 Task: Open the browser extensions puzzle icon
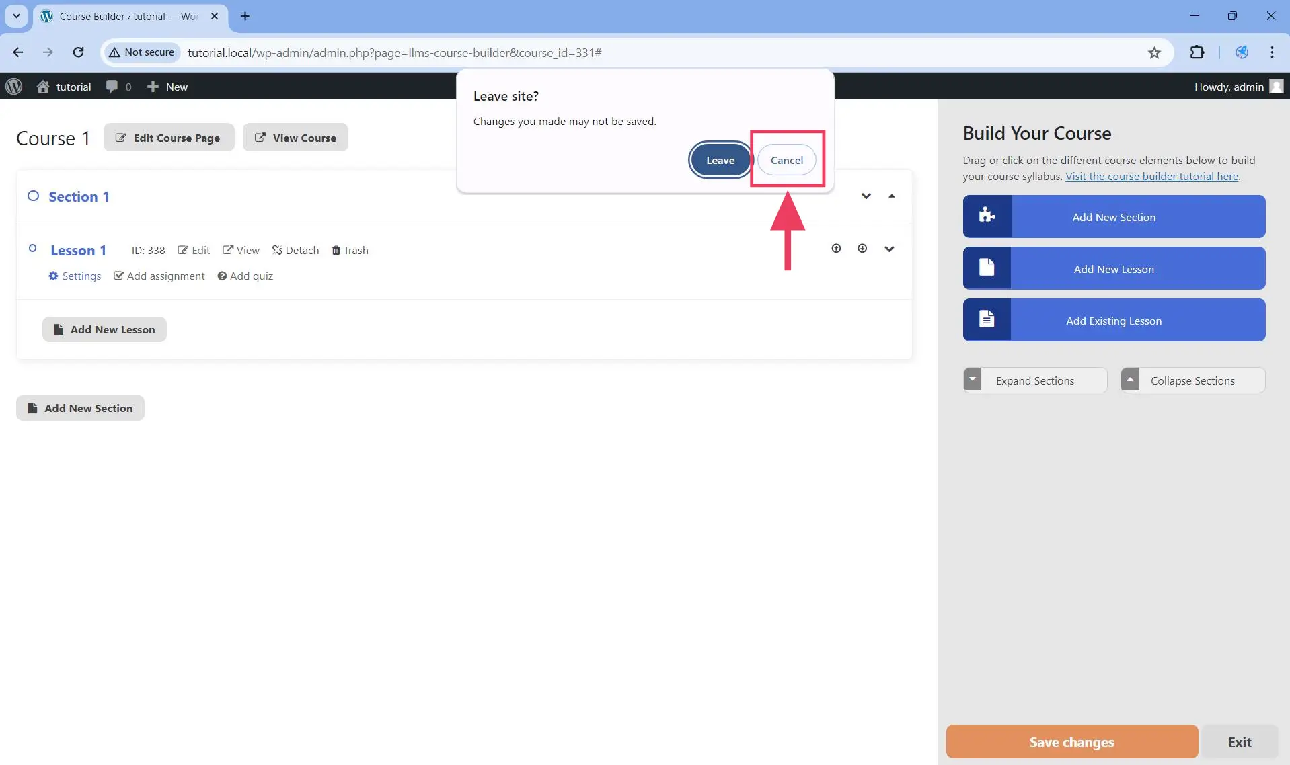(x=1197, y=52)
